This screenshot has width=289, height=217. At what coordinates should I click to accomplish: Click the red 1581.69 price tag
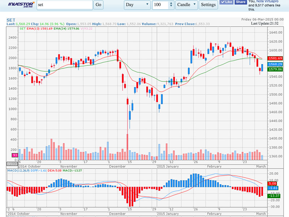click(x=275, y=58)
